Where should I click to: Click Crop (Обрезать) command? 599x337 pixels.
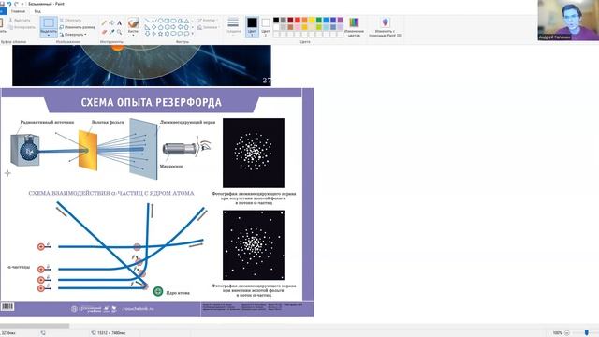[x=71, y=20]
